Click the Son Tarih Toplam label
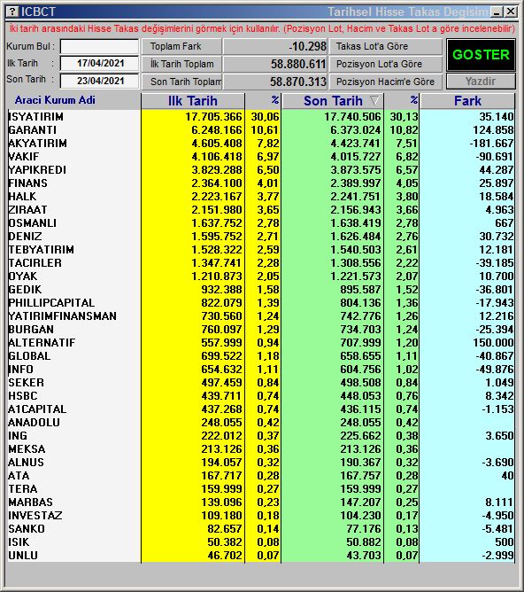Viewport: 524px width, 592px height. [x=181, y=82]
